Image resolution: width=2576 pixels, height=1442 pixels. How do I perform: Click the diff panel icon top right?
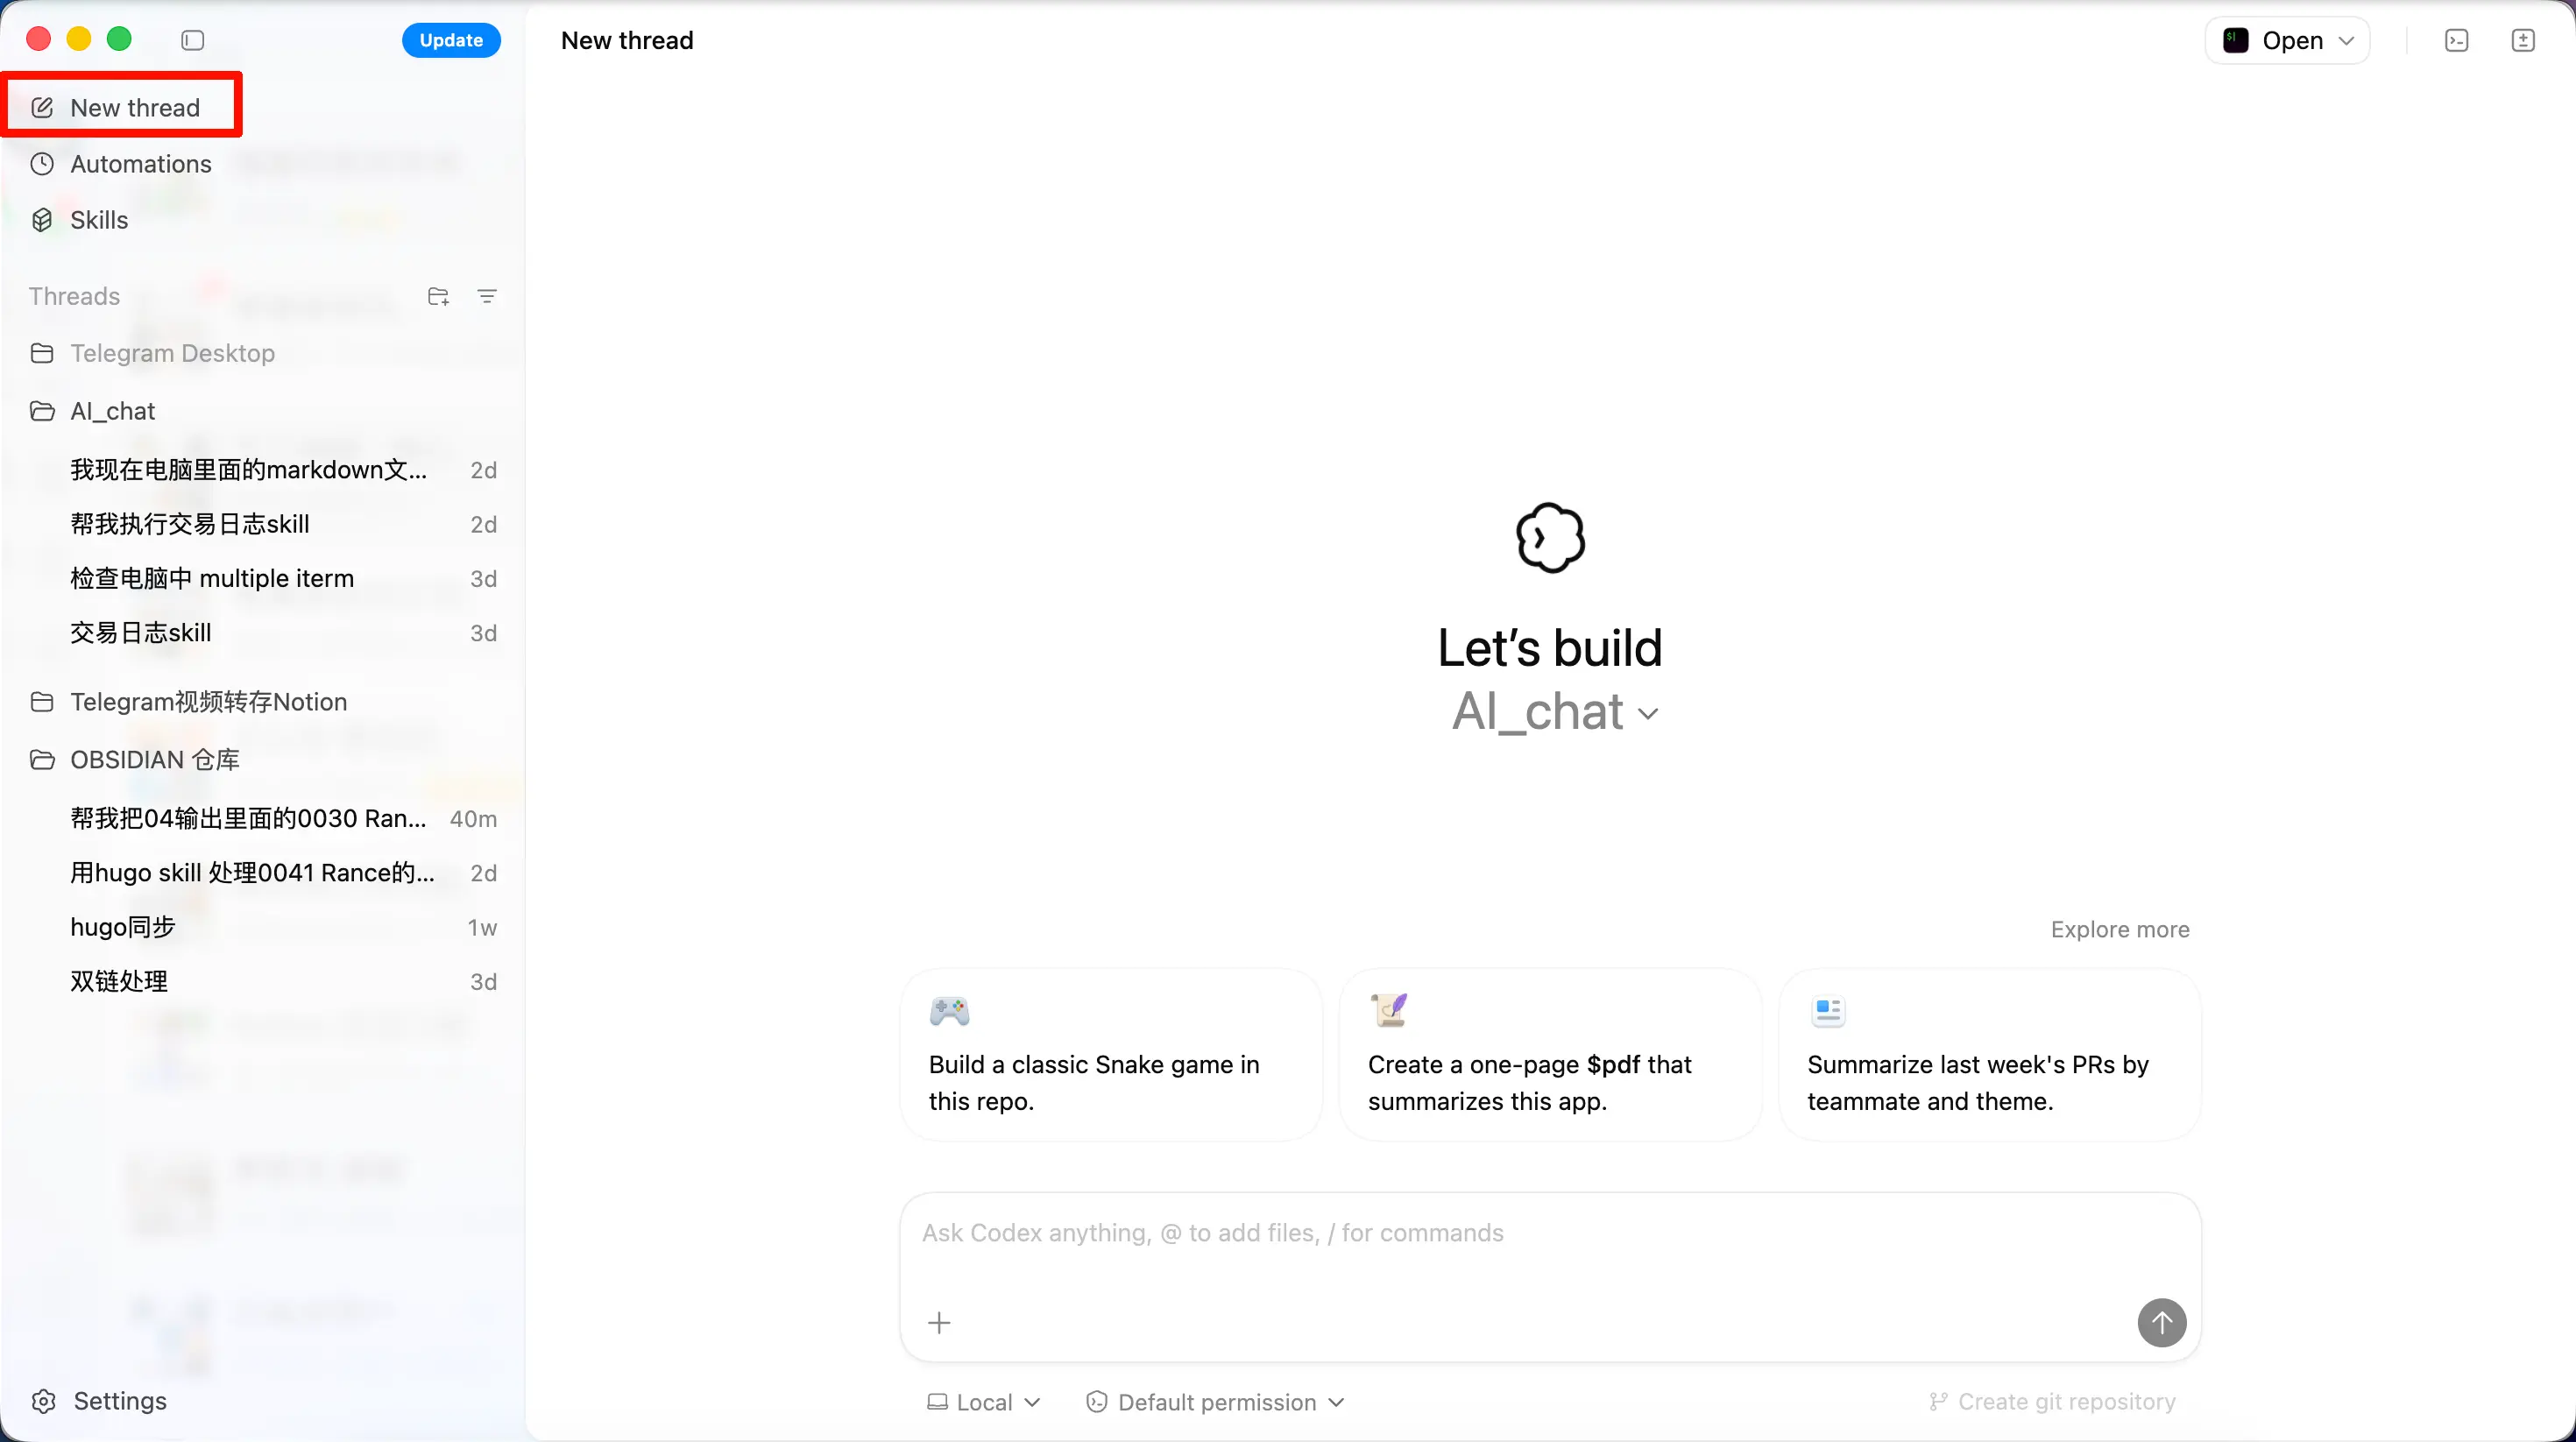pos(2523,40)
